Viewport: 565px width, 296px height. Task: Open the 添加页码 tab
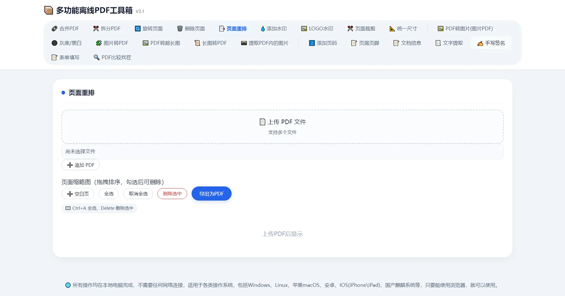(x=323, y=43)
